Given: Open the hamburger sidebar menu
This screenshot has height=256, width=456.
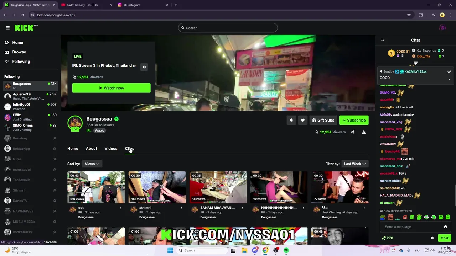Looking at the screenshot, I should coord(7,28).
